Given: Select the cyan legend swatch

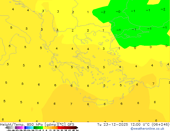Looking at the screenshot, I should [x=32, y=128].
